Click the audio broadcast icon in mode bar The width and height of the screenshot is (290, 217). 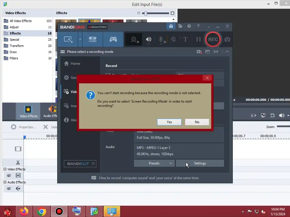216,52
